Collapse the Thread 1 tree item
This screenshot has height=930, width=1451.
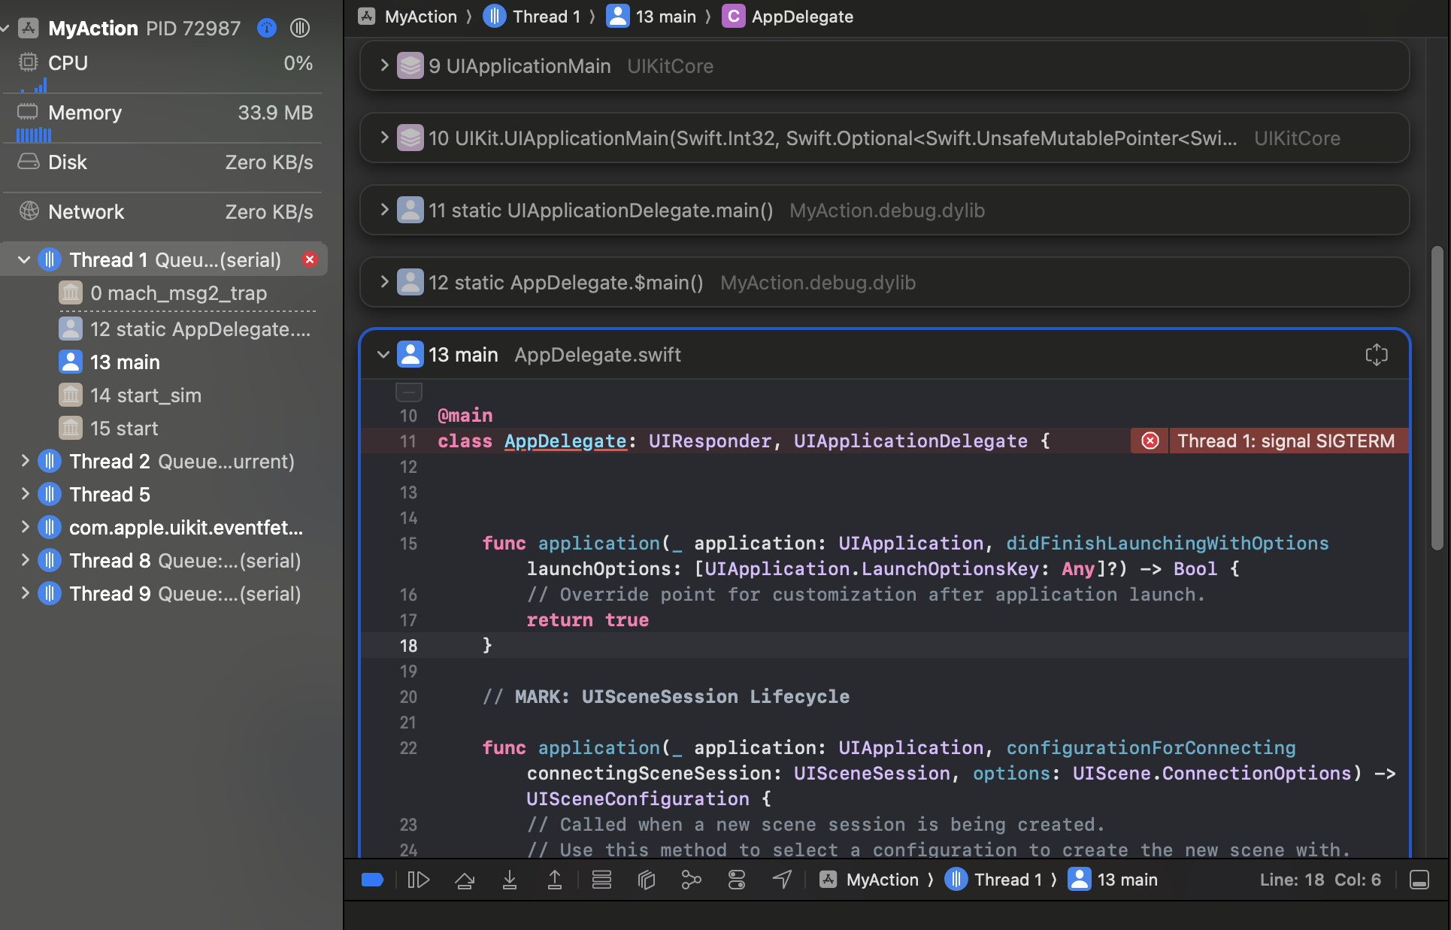pyautogui.click(x=24, y=260)
